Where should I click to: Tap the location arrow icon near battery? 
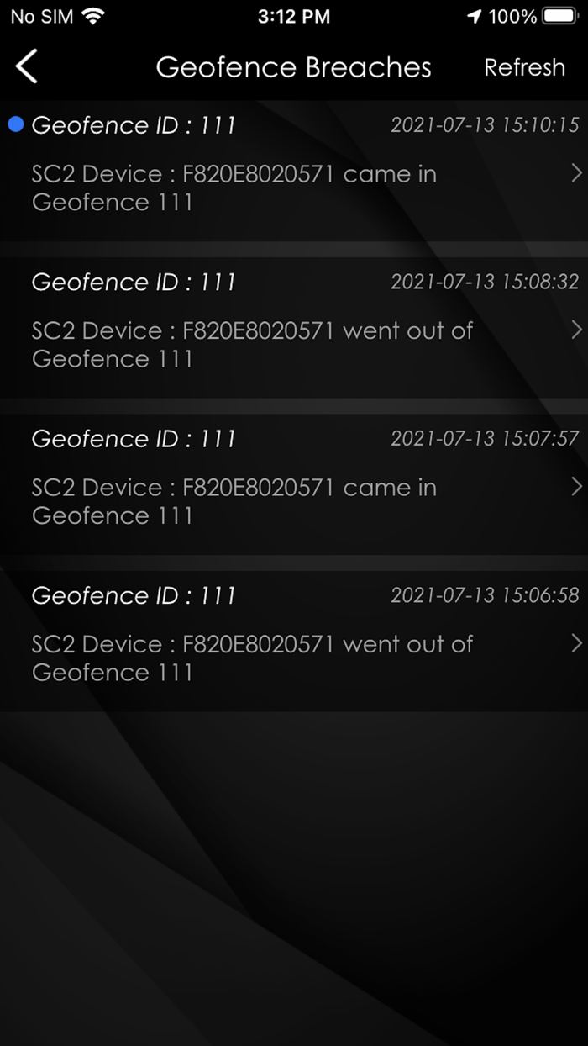[x=474, y=14]
